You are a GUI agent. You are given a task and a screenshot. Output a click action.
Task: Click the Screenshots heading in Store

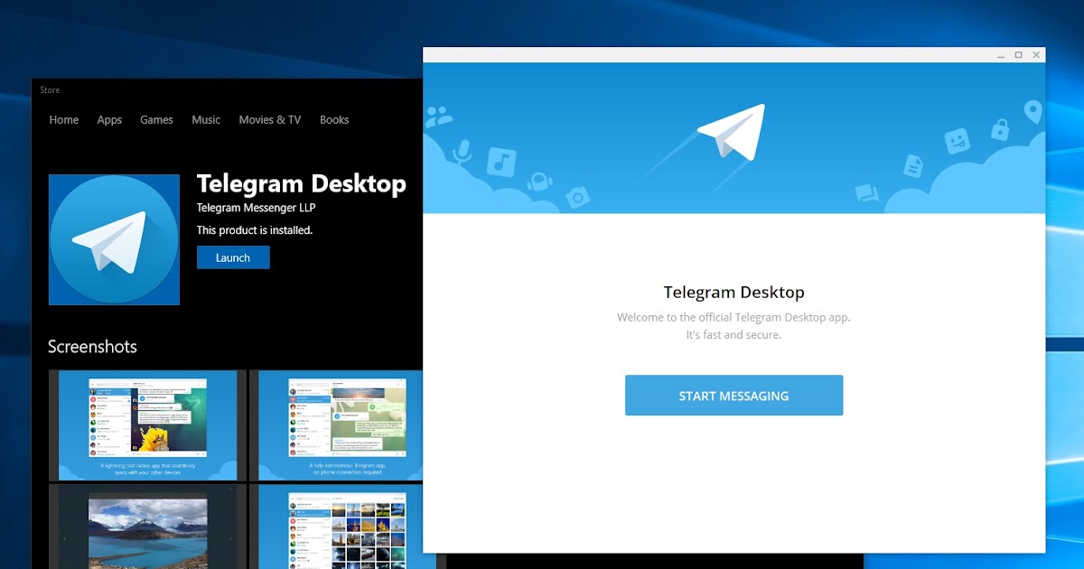92,347
